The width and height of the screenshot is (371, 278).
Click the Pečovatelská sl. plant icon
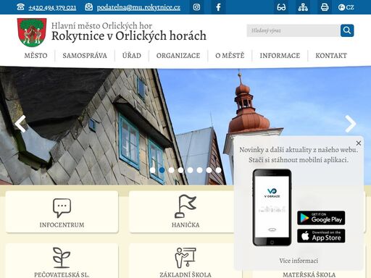coord(62,258)
